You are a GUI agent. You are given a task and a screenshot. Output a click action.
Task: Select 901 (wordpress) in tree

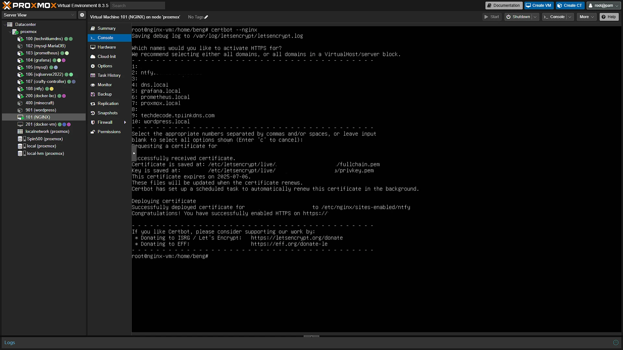tap(44, 110)
